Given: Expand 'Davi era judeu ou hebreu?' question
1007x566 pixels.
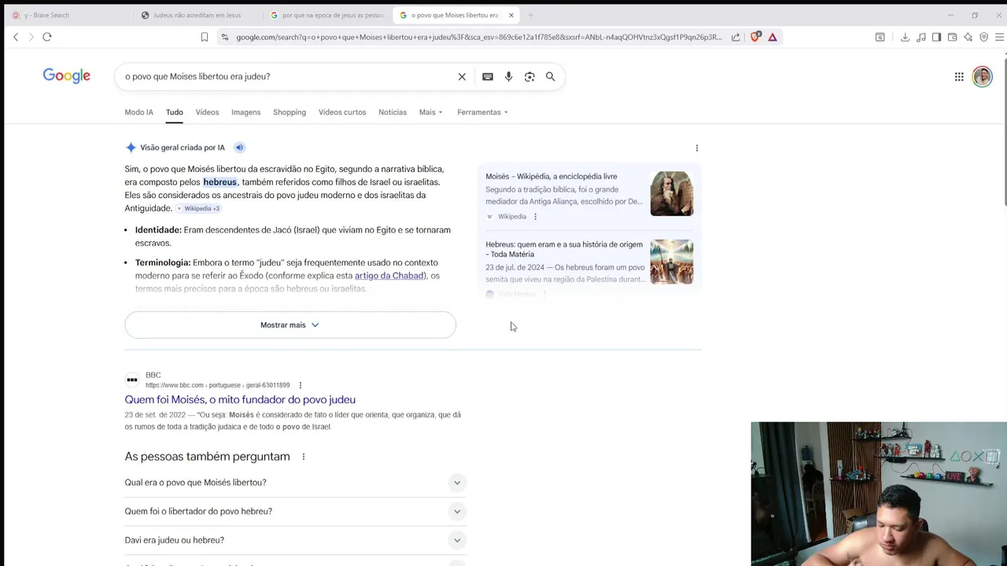Looking at the screenshot, I should coord(295,540).
